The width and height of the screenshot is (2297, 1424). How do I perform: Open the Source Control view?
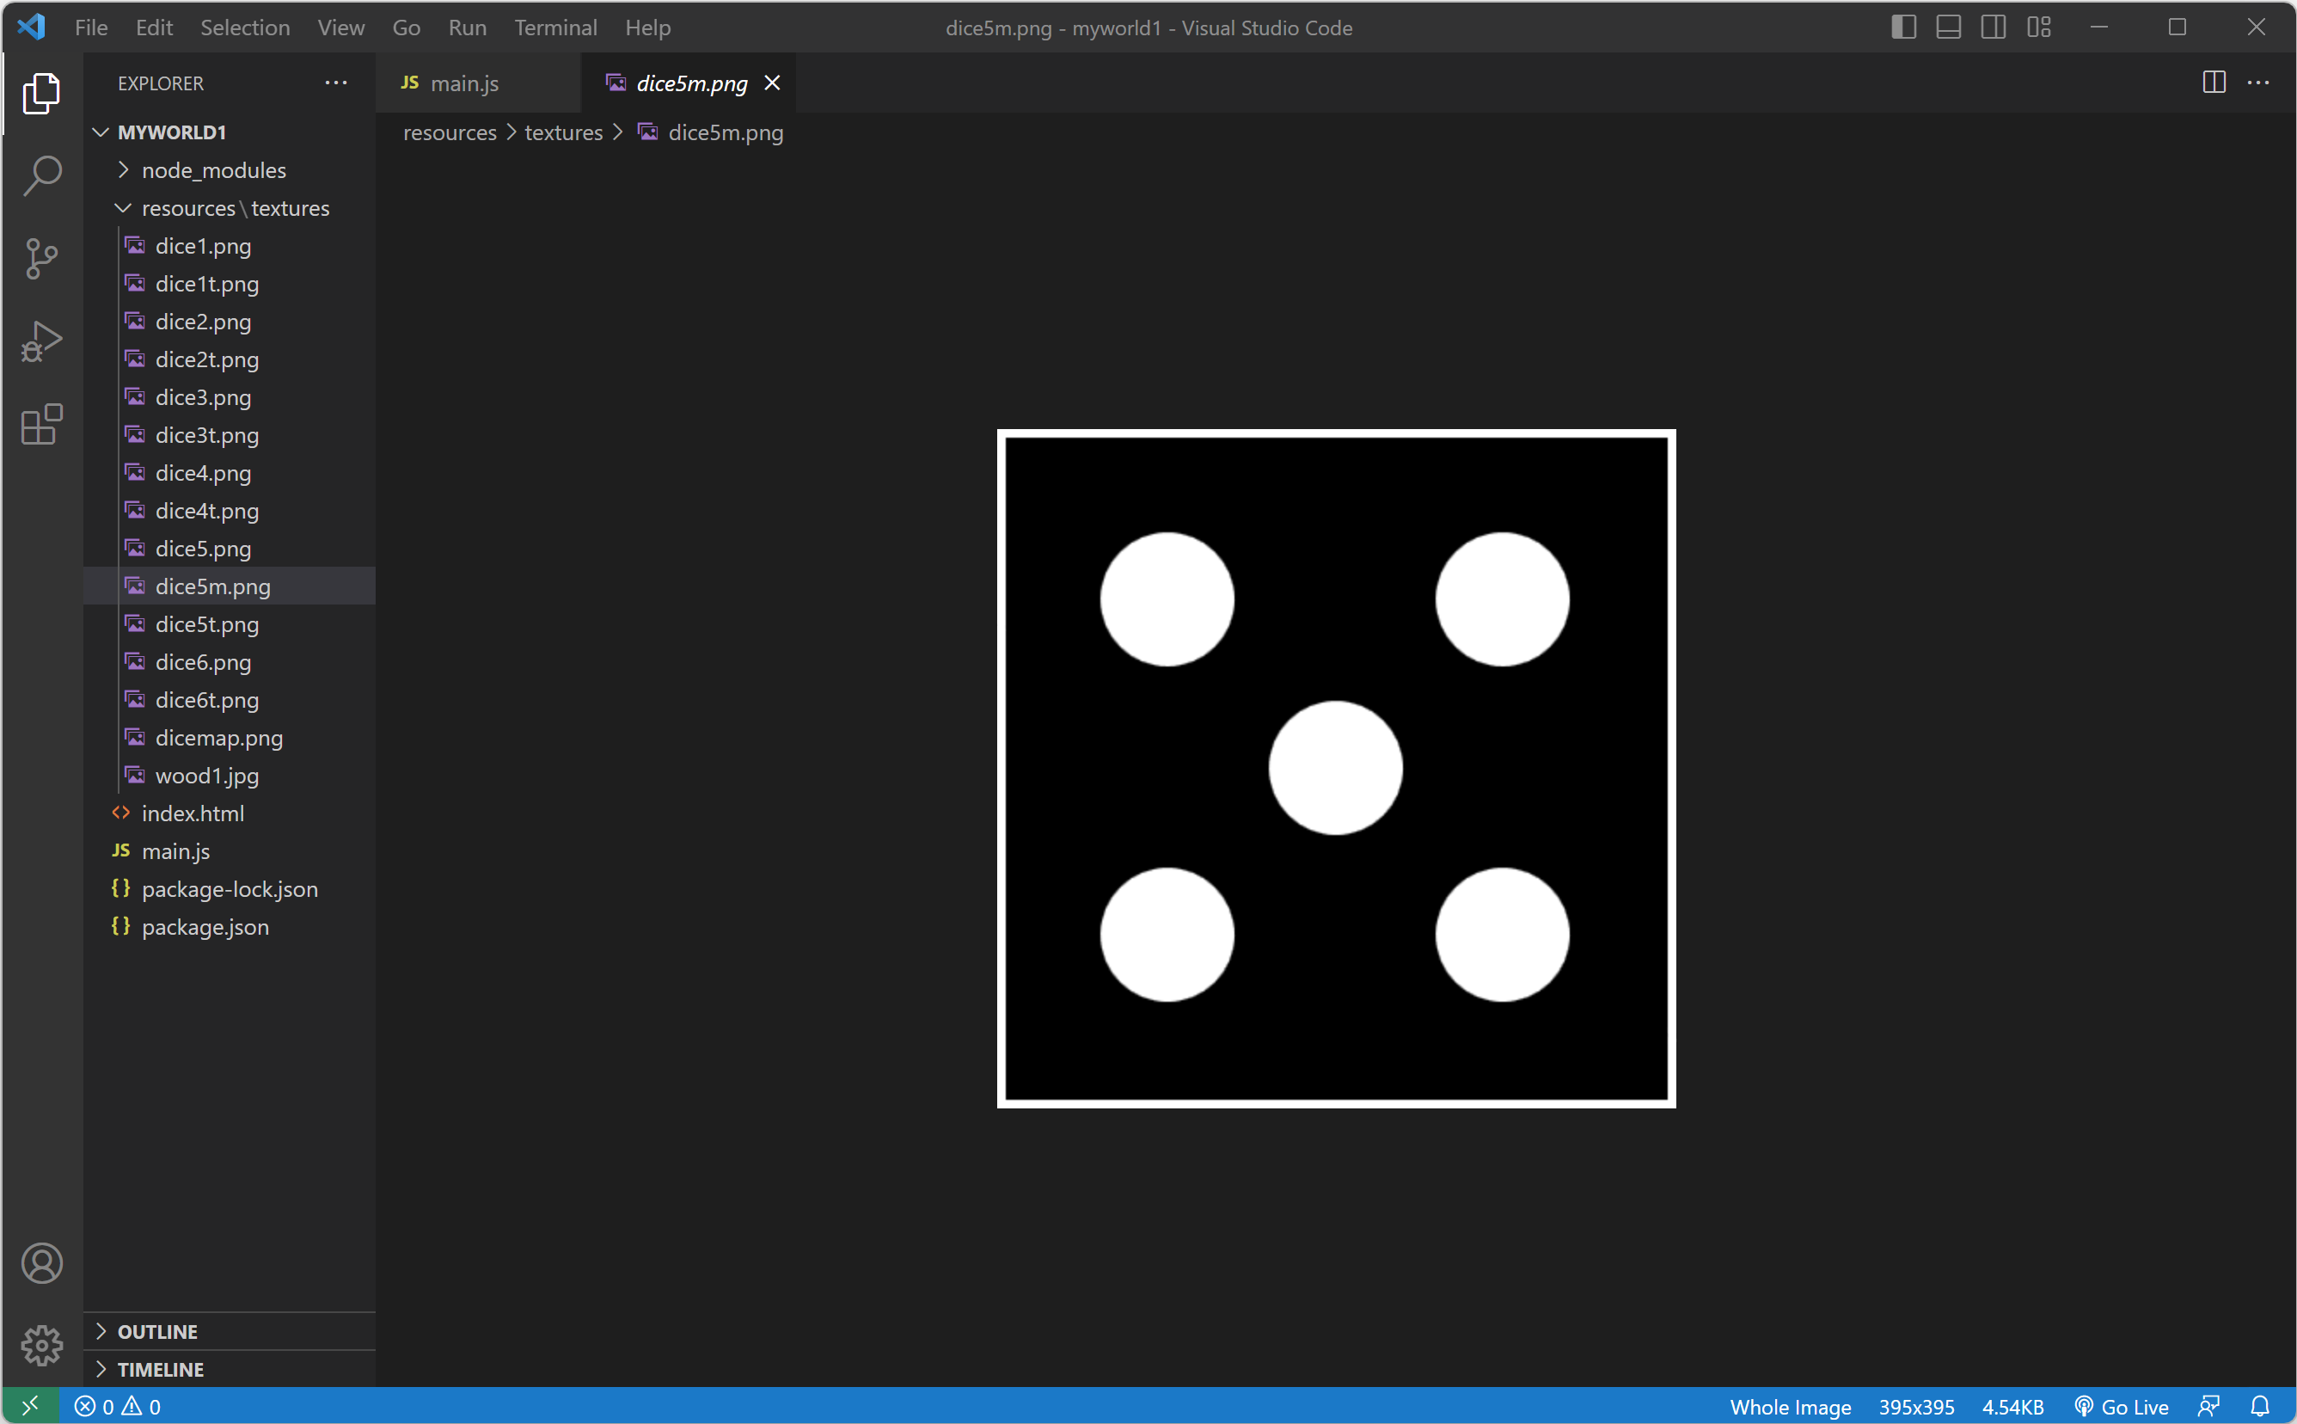(42, 258)
